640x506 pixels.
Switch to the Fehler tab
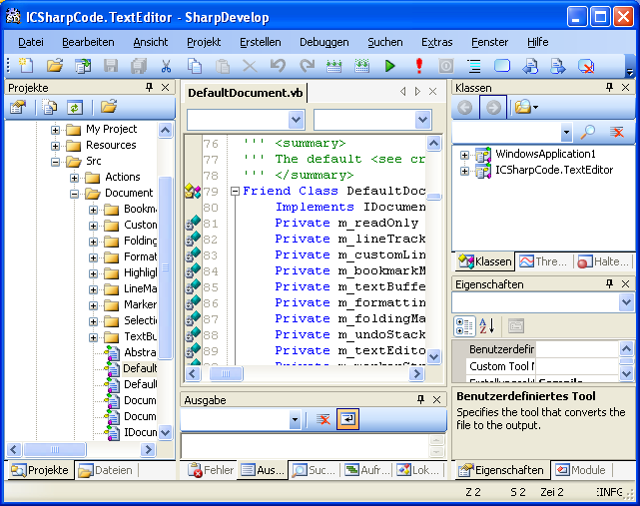pos(211,470)
